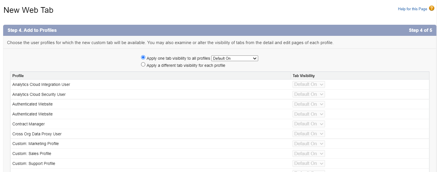This screenshot has width=437, height=172.
Task: Click the Custom: Marketing Profile row label
Action: 36,144
